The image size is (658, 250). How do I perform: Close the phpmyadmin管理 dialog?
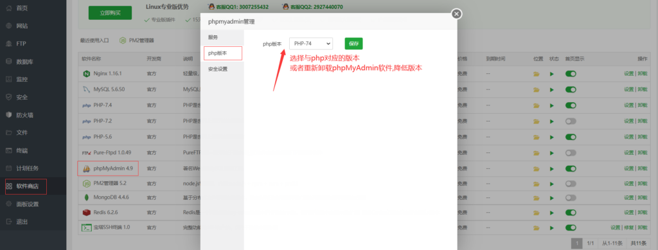[x=457, y=14]
